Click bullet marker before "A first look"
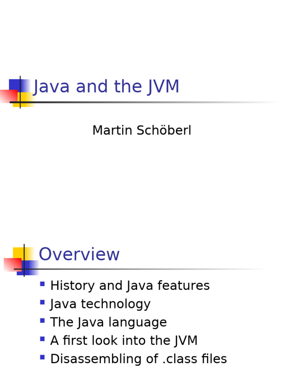This screenshot has width=284, height=379. pos(42,339)
